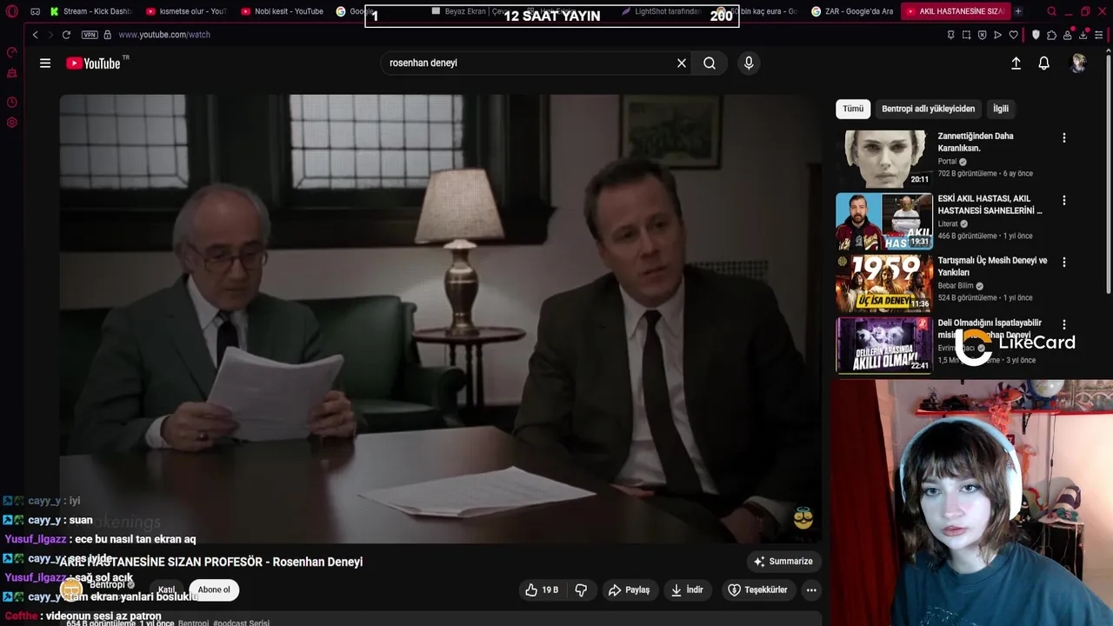Click the emoji face icon on the video

(x=803, y=518)
